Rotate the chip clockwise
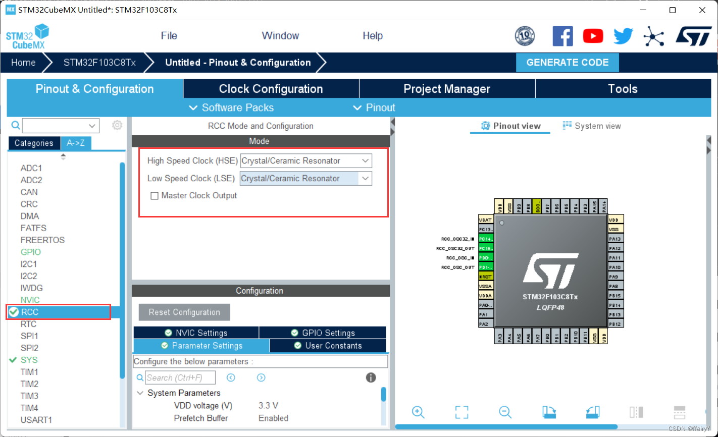Image resolution: width=718 pixels, height=437 pixels. click(549, 412)
